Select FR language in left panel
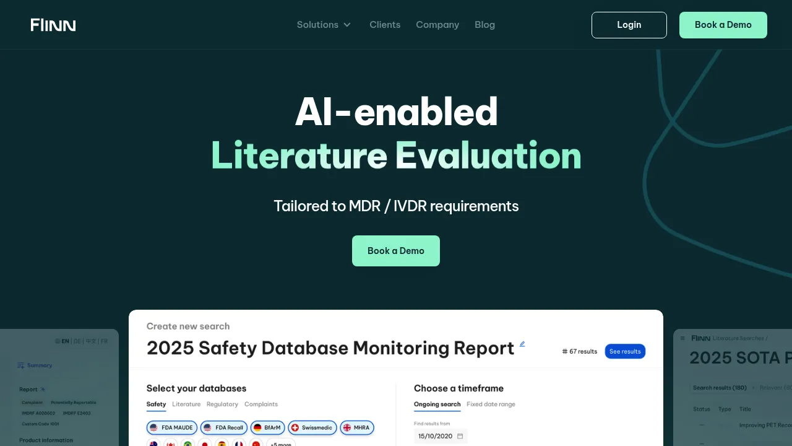 (x=105, y=341)
